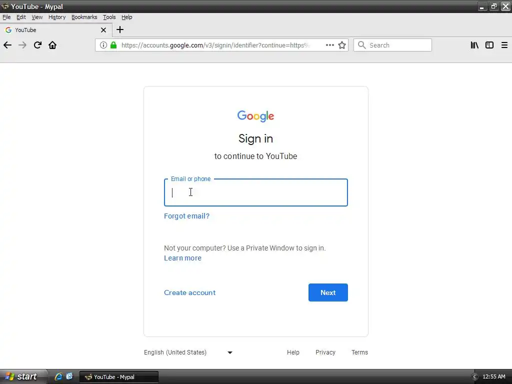
Task: Minimize the Mypal window
Action: point(482,6)
